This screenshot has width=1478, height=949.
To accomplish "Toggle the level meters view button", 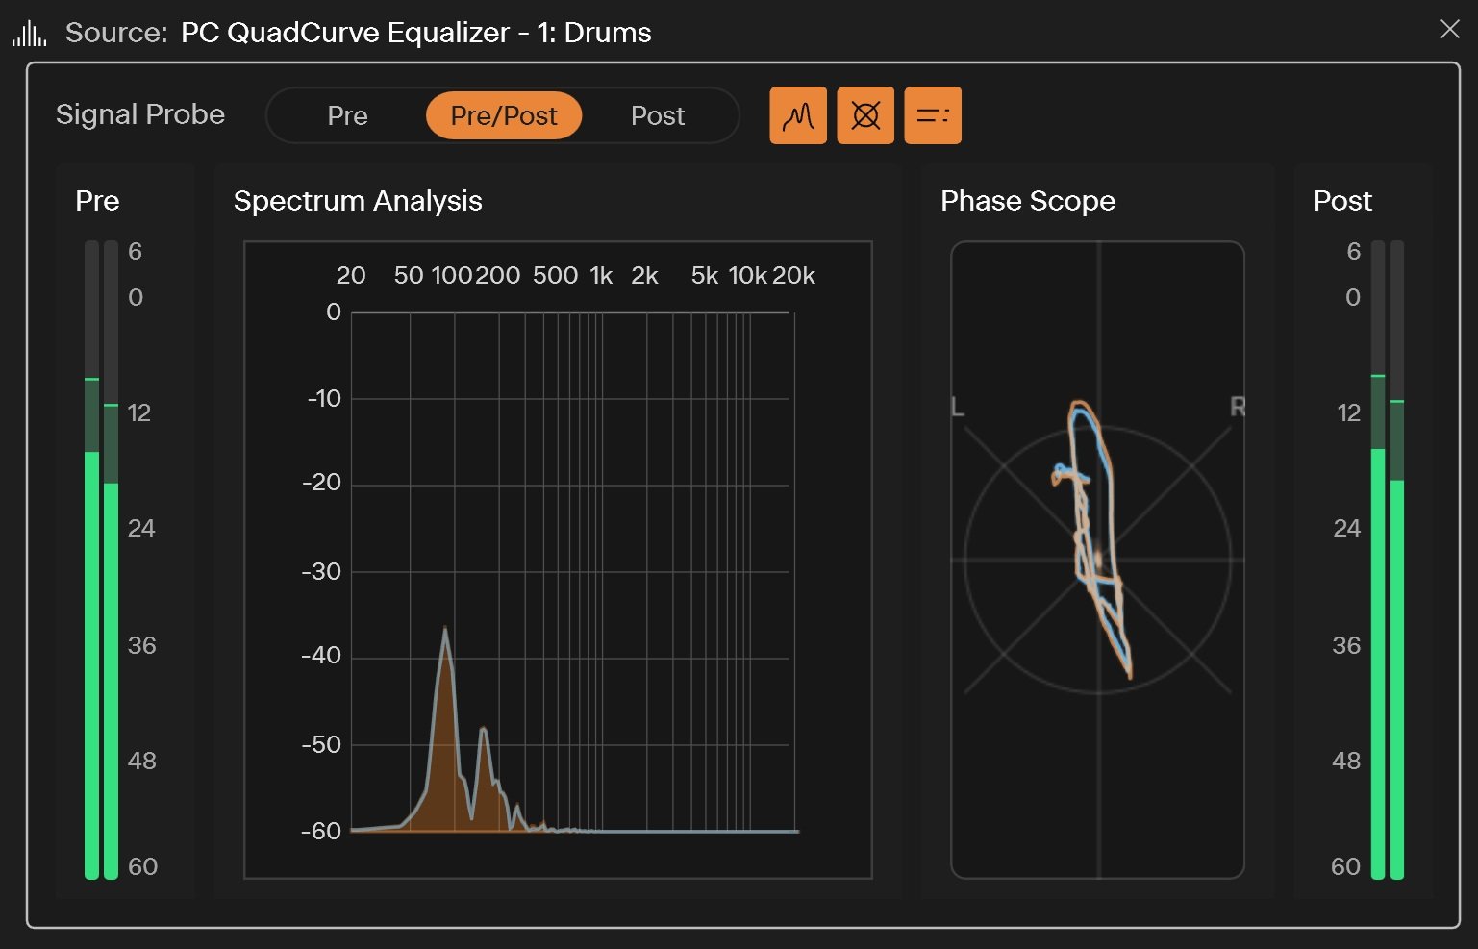I will 932,115.
